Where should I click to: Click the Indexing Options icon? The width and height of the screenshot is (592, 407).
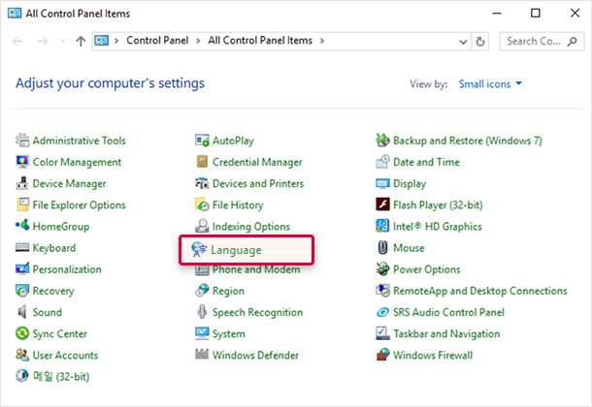tap(202, 226)
